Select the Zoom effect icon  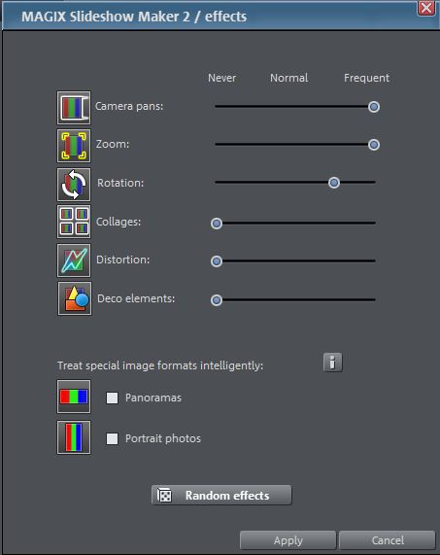74,146
